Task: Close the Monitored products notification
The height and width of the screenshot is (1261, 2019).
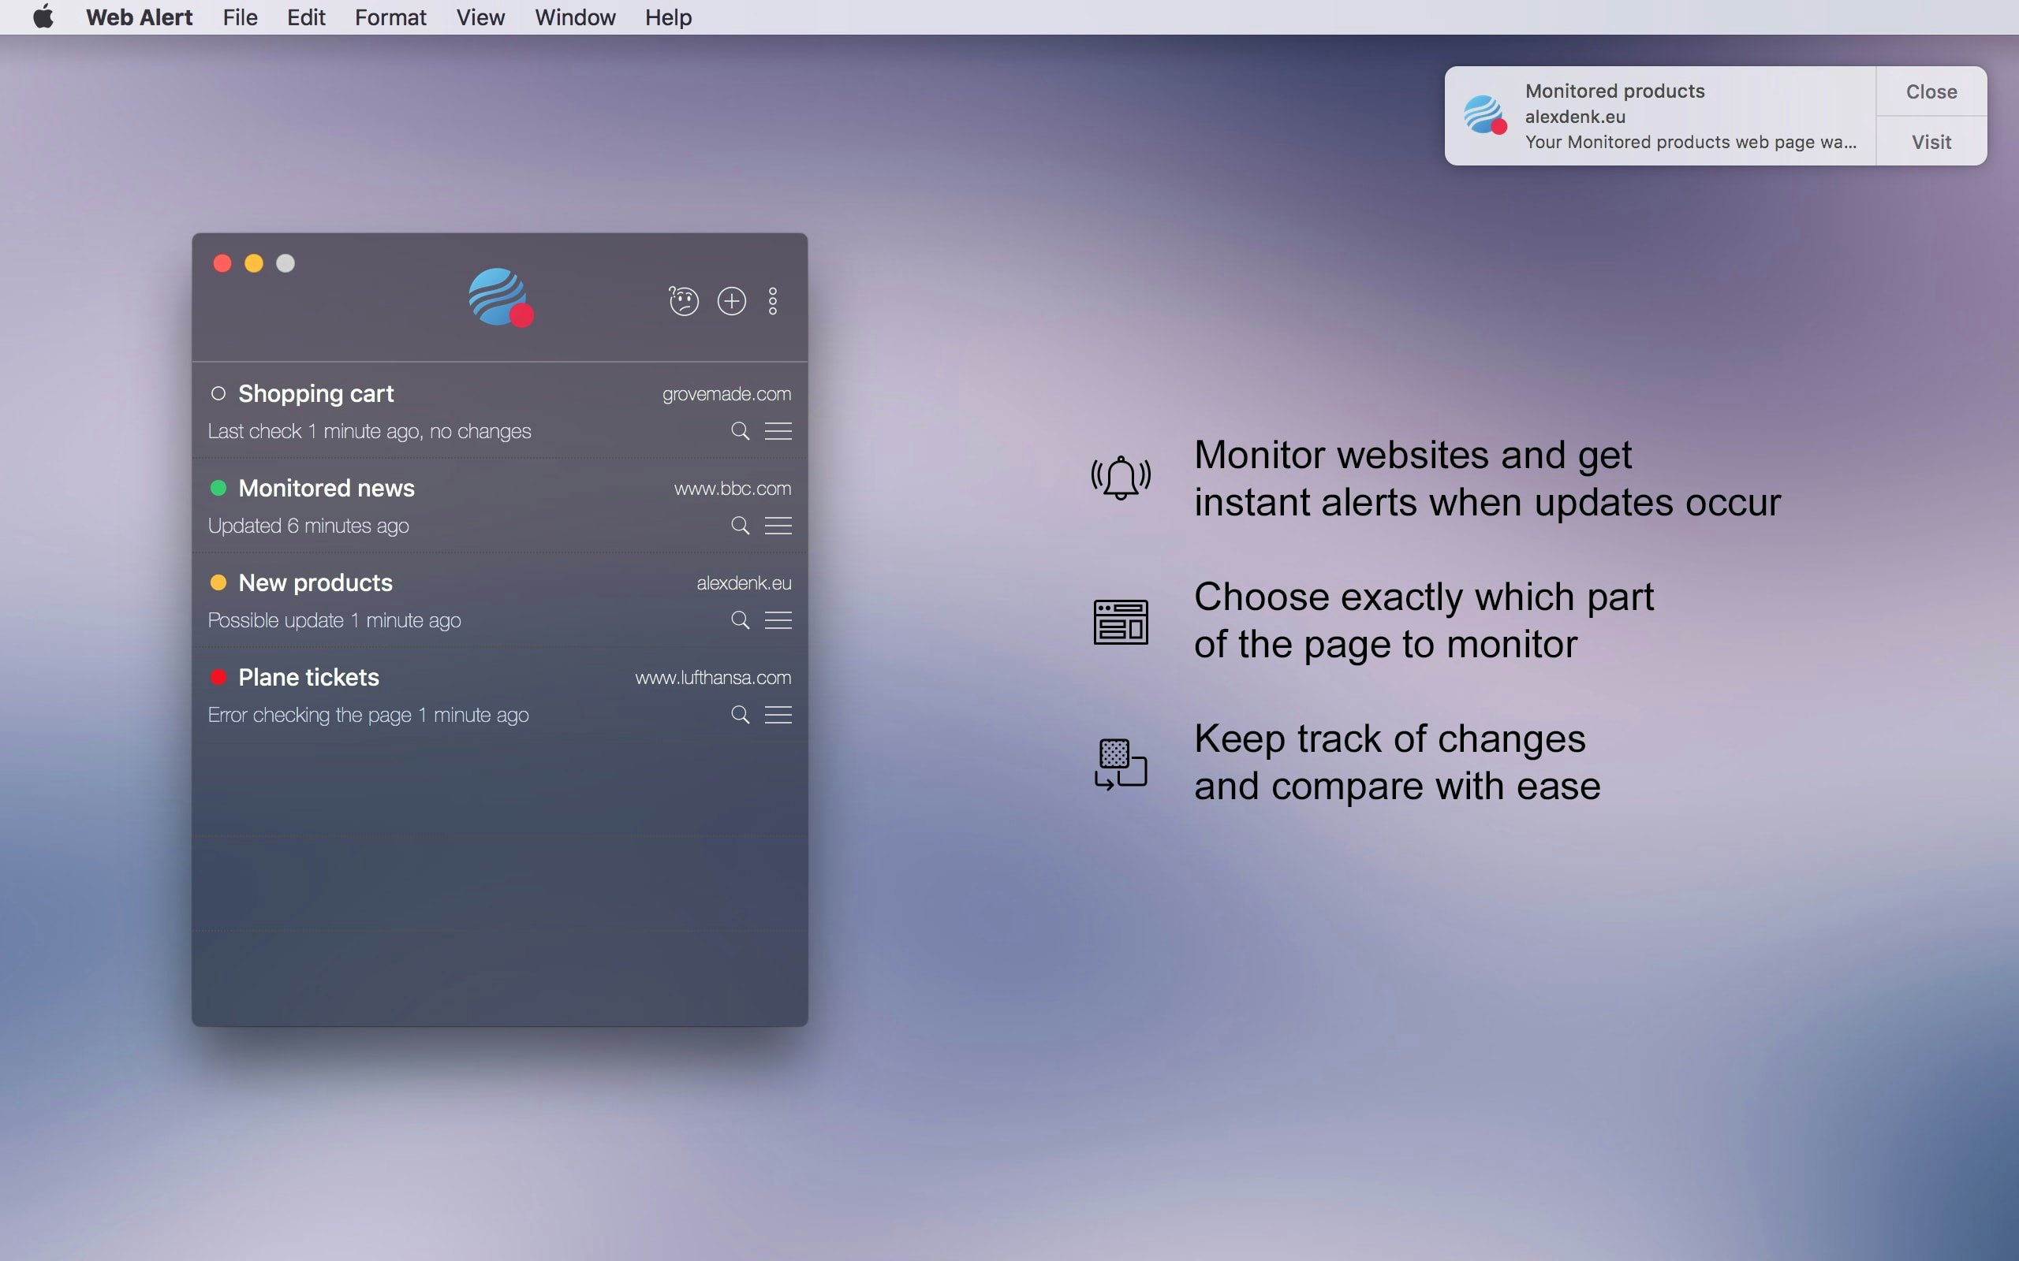Action: [1931, 91]
